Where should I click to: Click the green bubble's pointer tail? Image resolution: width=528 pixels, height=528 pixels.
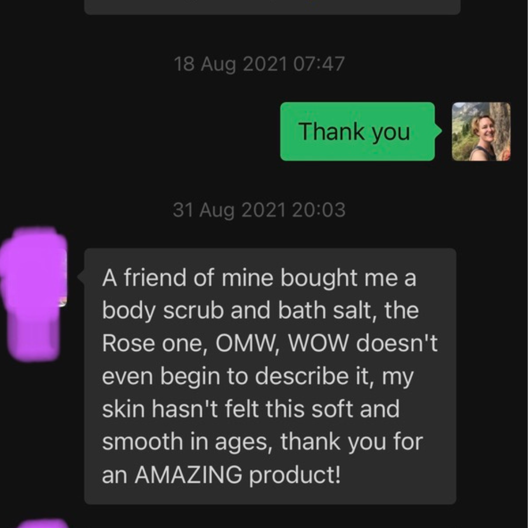tap(439, 131)
